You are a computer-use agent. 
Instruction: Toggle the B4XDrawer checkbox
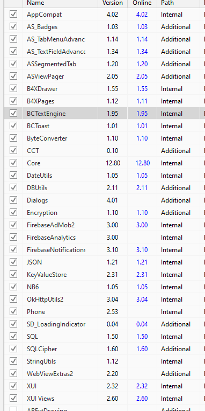tap(13, 88)
